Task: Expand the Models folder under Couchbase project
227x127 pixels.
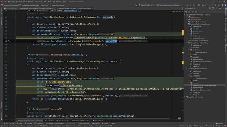Action: coord(189,55)
